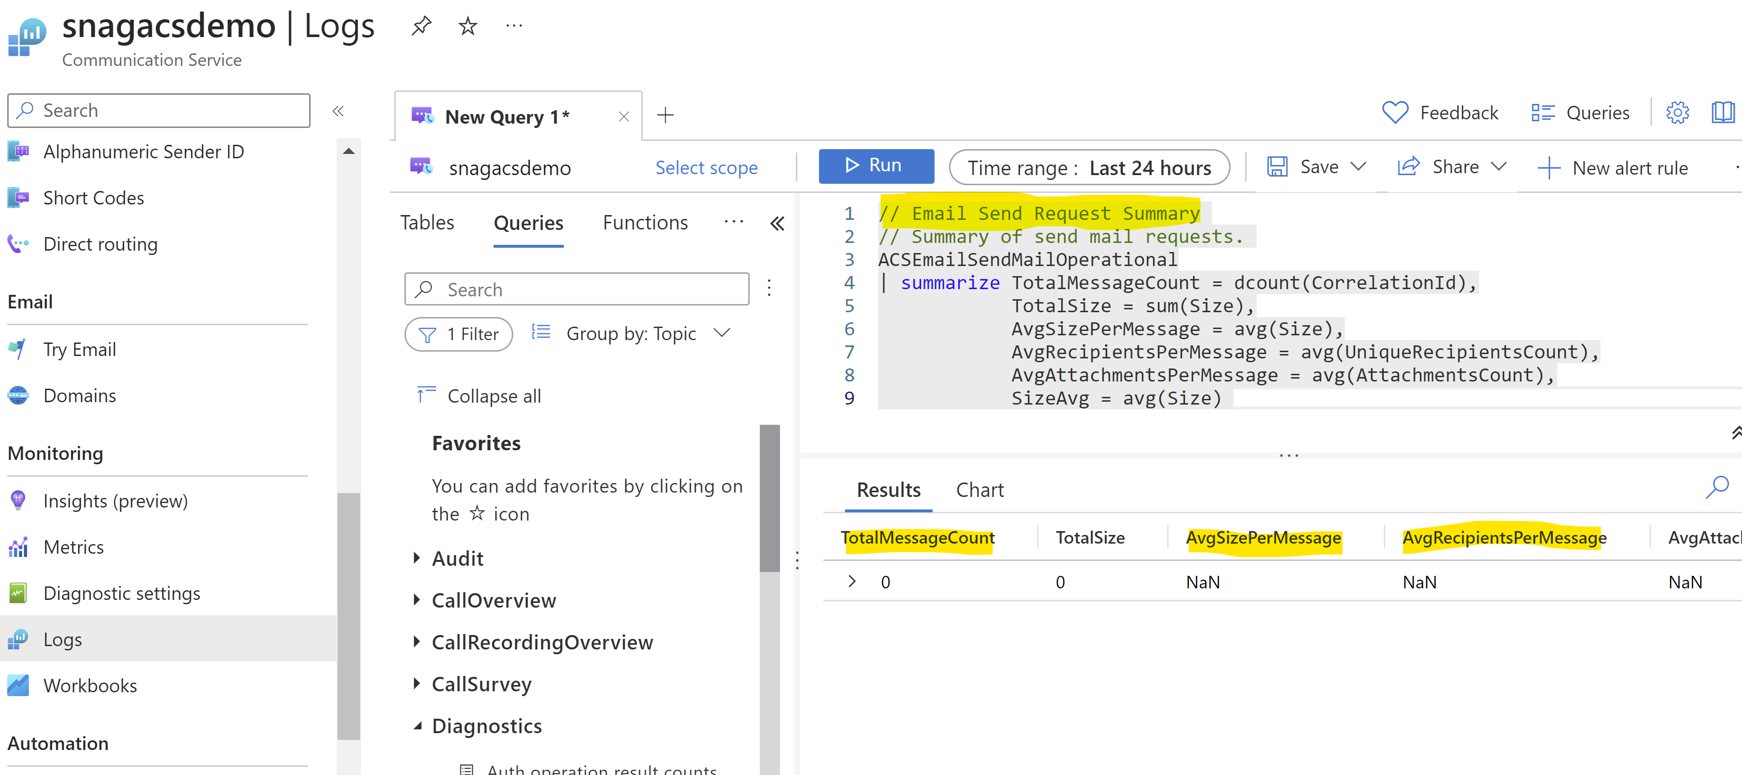Click the Select scope link
This screenshot has width=1742, height=775.
click(x=706, y=167)
